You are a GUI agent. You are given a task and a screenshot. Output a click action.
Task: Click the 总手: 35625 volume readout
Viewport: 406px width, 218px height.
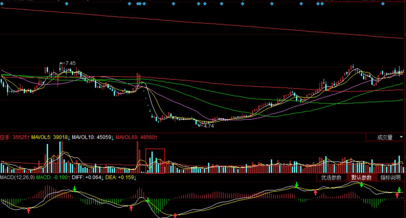[15, 137]
